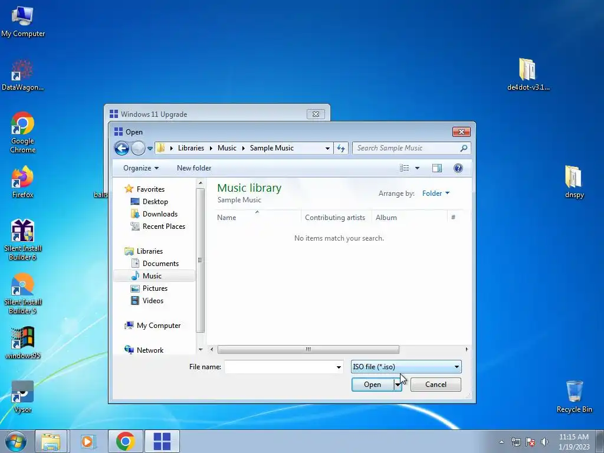Select the Vysor desktop shortcut
The width and height of the screenshot is (604, 453).
pos(22,397)
